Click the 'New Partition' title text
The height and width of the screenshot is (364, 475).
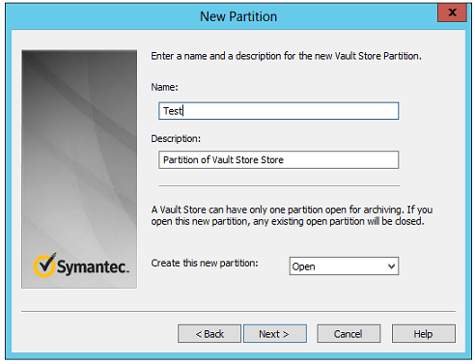[238, 16]
